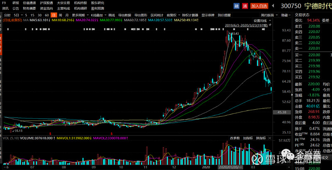Click the red S marker under September
This screenshot has height=170, width=332.
coord(112,134)
